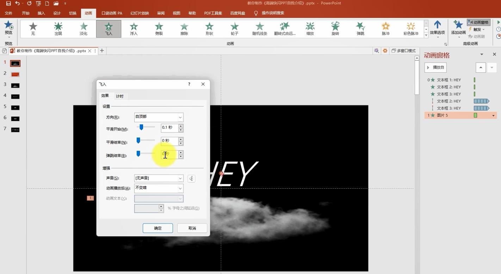Click the sound volume speaker icon
The image size is (501, 274).
pyautogui.click(x=191, y=178)
